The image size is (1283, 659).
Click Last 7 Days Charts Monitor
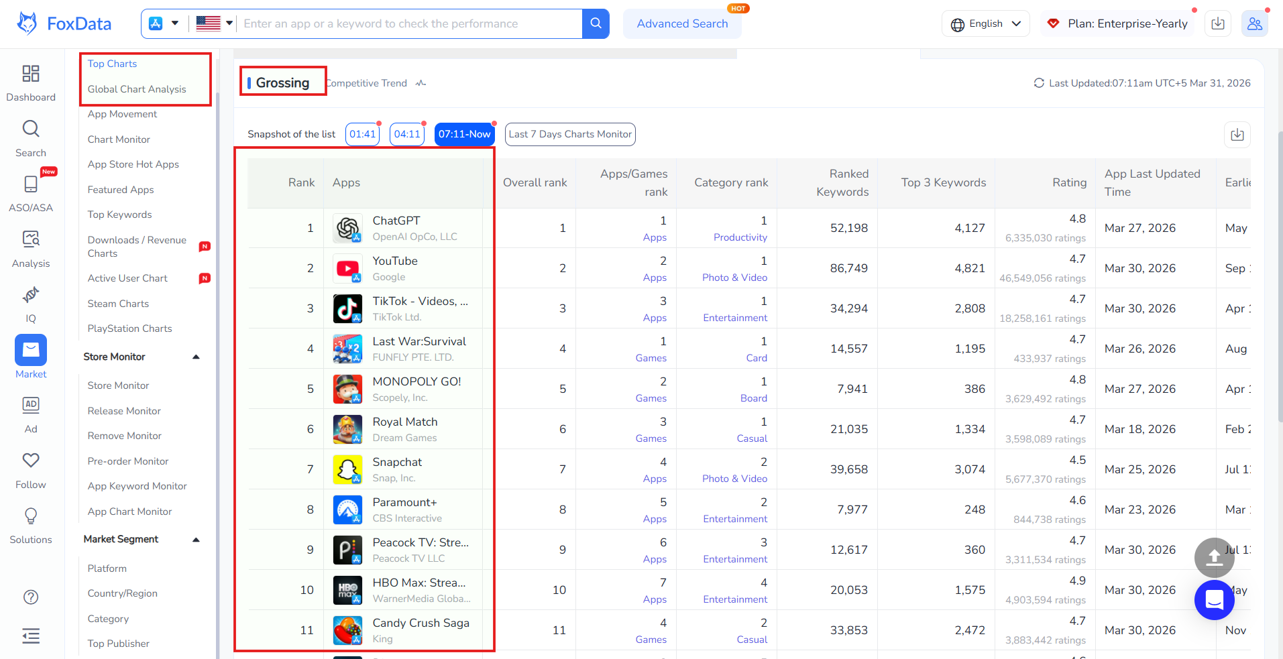click(570, 134)
